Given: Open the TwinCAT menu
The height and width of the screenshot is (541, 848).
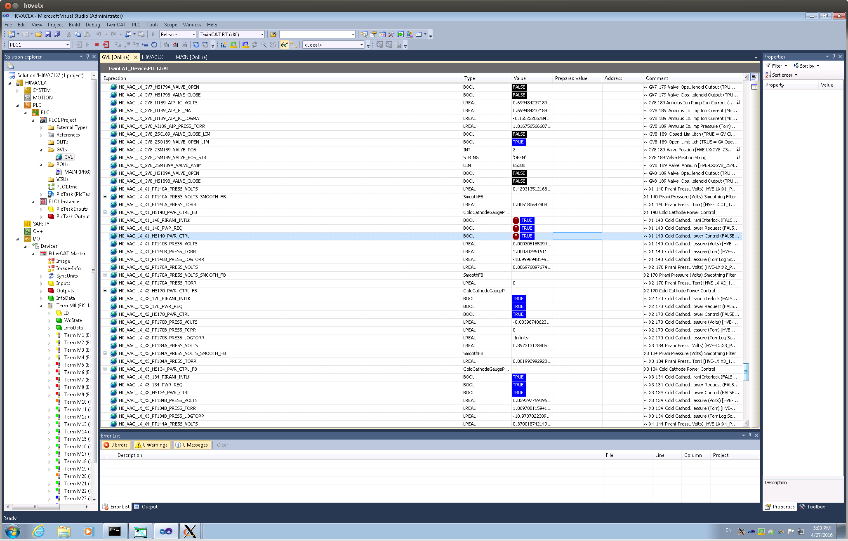Looking at the screenshot, I should (116, 24).
